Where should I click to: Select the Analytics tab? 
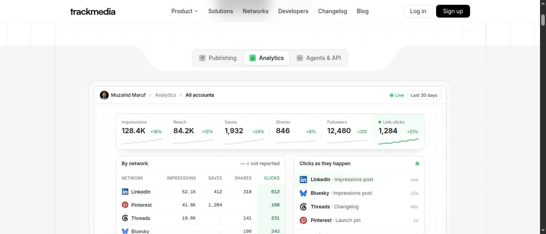tap(267, 58)
